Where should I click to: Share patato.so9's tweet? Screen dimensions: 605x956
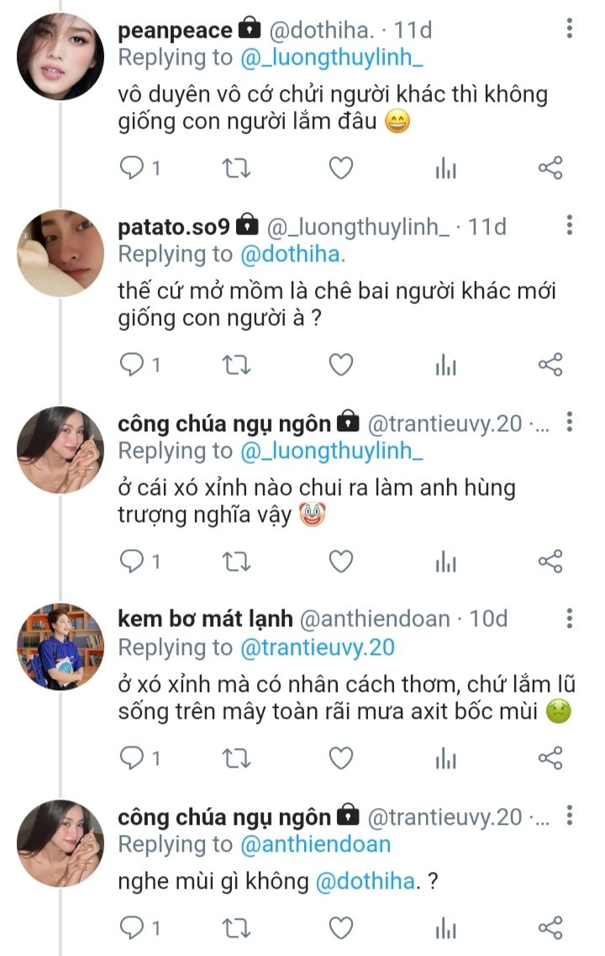click(550, 365)
